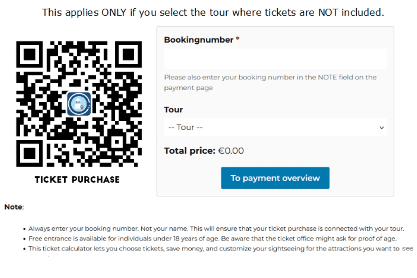Viewport: 417px width, 278px height.
Task: Click the "This applies ONLY" heading
Action: 213,12
